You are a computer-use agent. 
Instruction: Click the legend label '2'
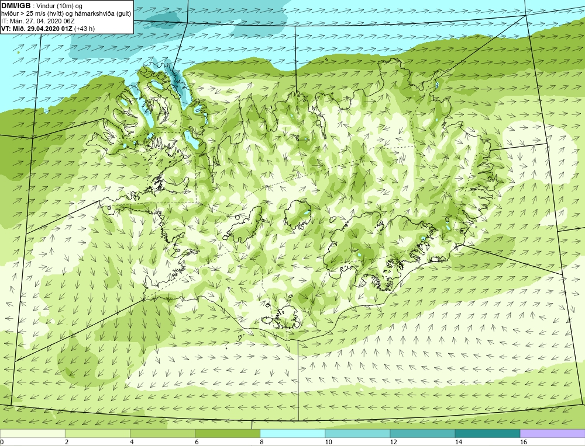click(67, 442)
